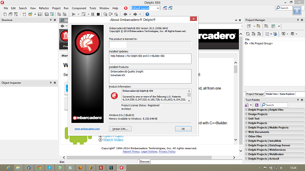Pin the Object Inspector panel
Screen dimensions: 305x171
[x=51, y=83]
